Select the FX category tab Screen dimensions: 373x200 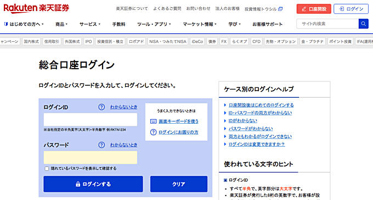pos(224,41)
